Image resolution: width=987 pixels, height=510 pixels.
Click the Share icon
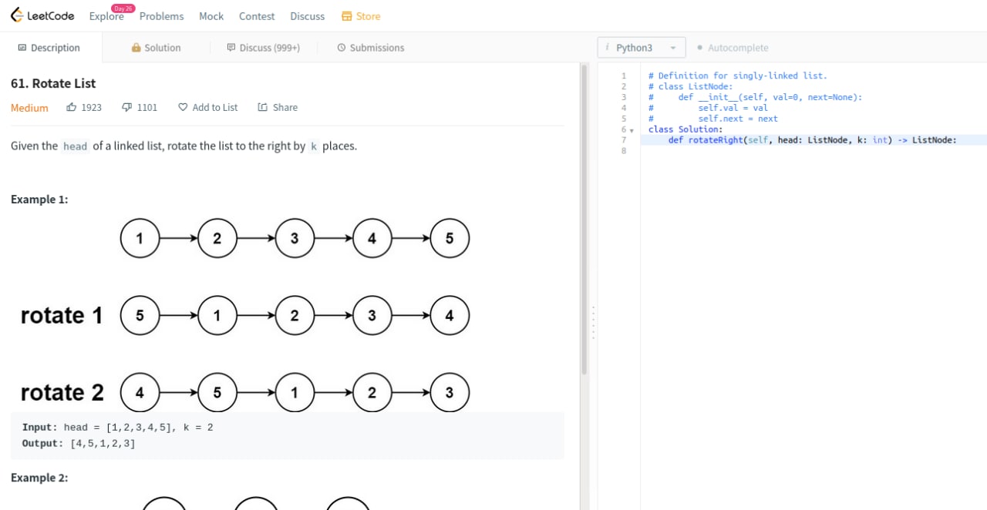coord(263,107)
